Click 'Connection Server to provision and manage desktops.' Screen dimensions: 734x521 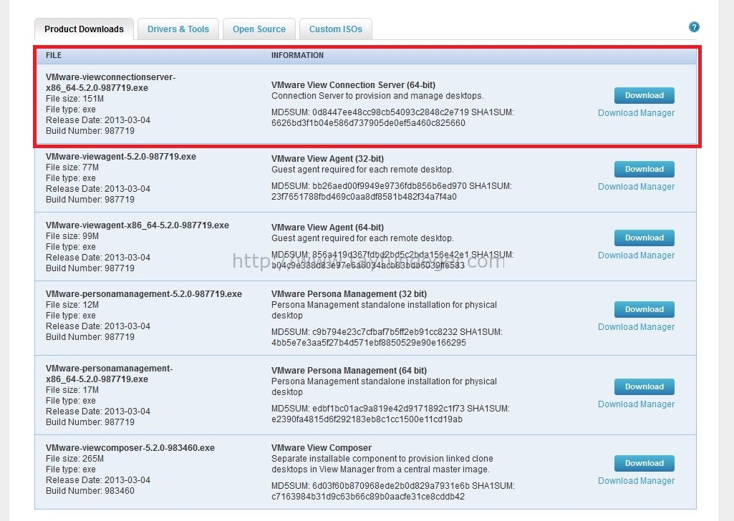click(x=377, y=96)
